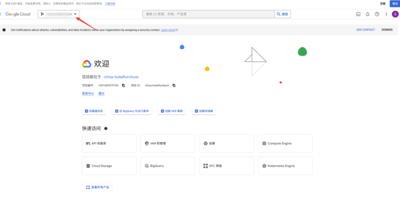Copy the project number 1001449579783
Viewport: 400px width, 198px height.
point(123,85)
